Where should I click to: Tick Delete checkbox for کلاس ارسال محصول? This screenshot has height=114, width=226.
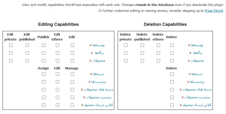pyautogui.click(x=172, y=105)
